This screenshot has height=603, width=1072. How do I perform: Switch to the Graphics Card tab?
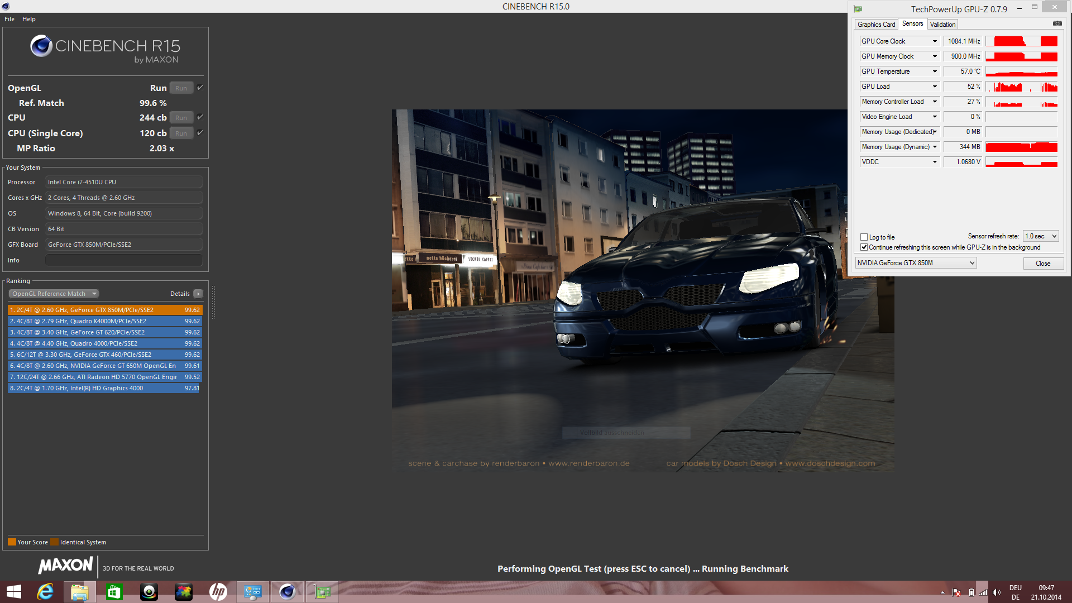[876, 25]
